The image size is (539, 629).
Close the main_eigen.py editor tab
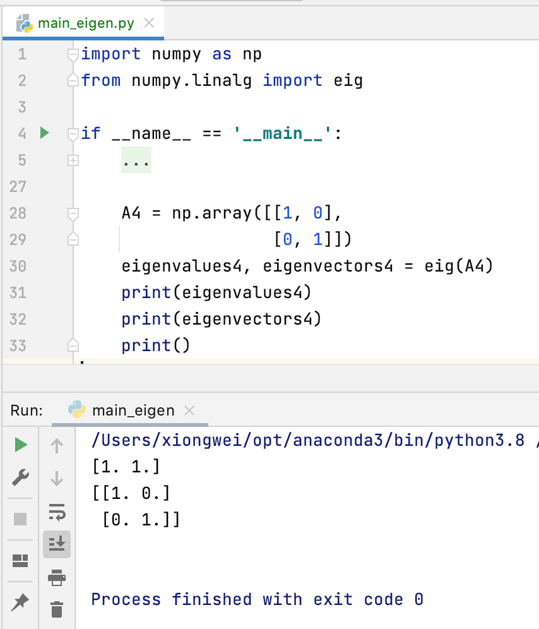(x=149, y=23)
